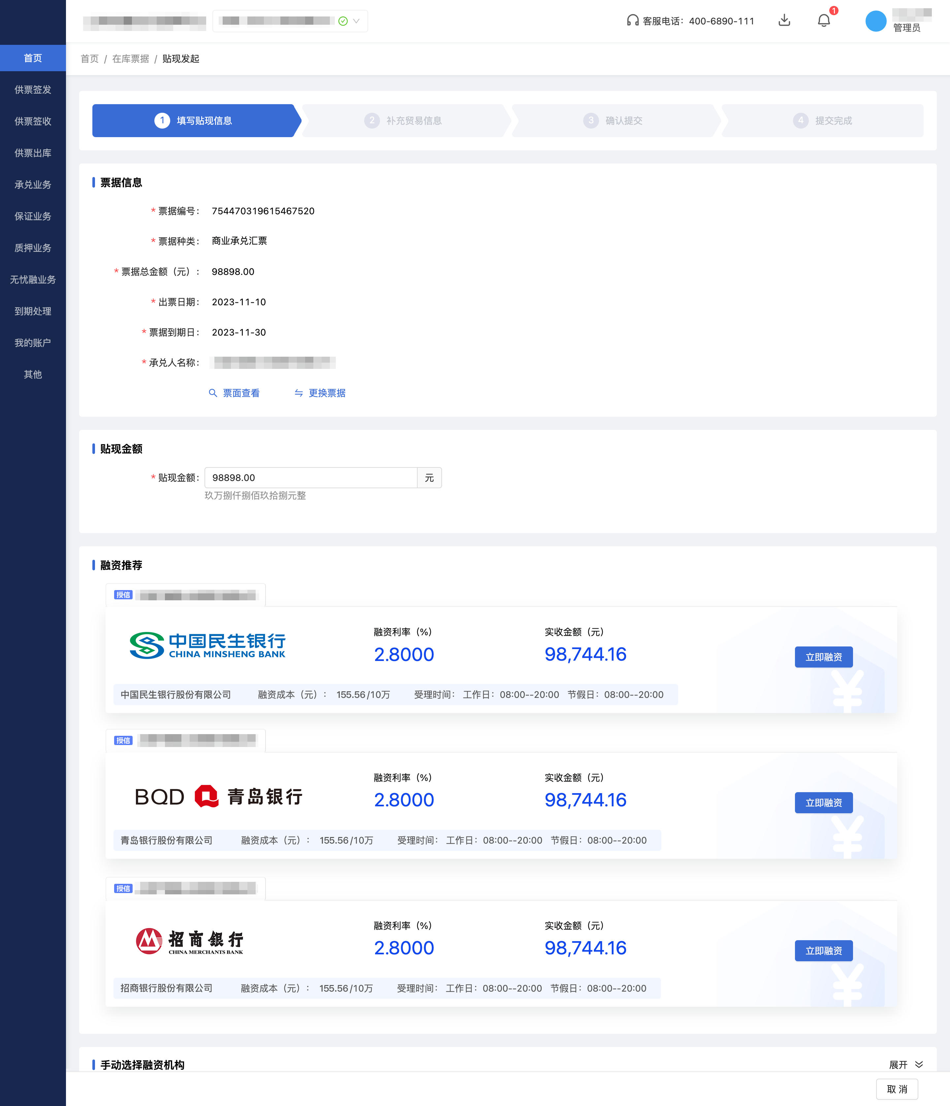Click 立即融资 for 中国民生银行
Image resolution: width=950 pixels, height=1106 pixels.
coord(823,657)
